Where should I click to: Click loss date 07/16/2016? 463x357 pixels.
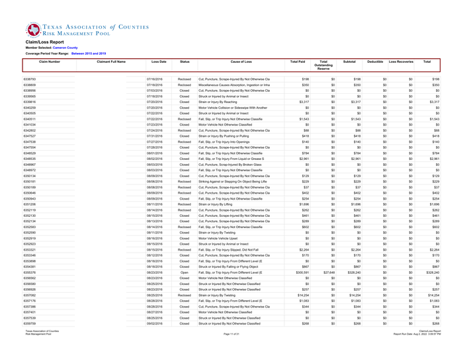(x=155, y=79)
